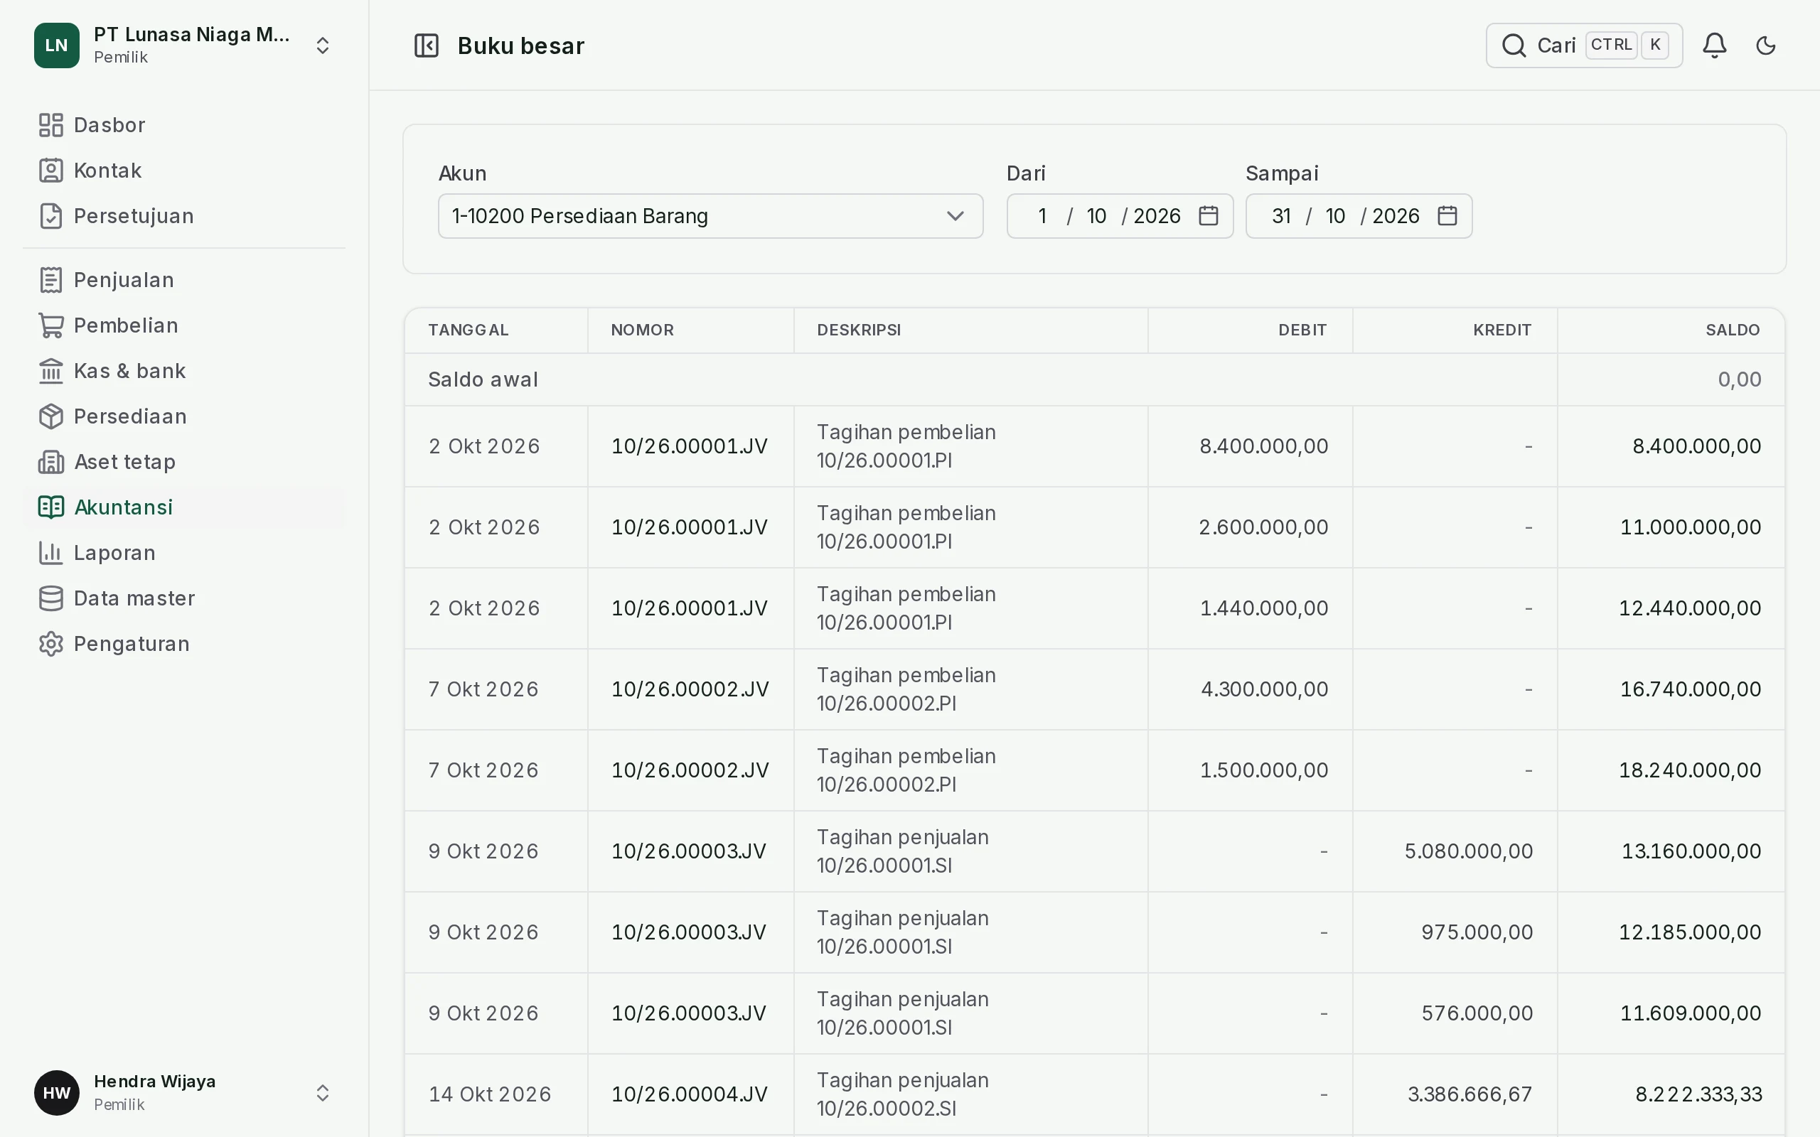
Task: Open 10/26.00001.JV with debit 2.600.000,00
Action: coord(689,527)
